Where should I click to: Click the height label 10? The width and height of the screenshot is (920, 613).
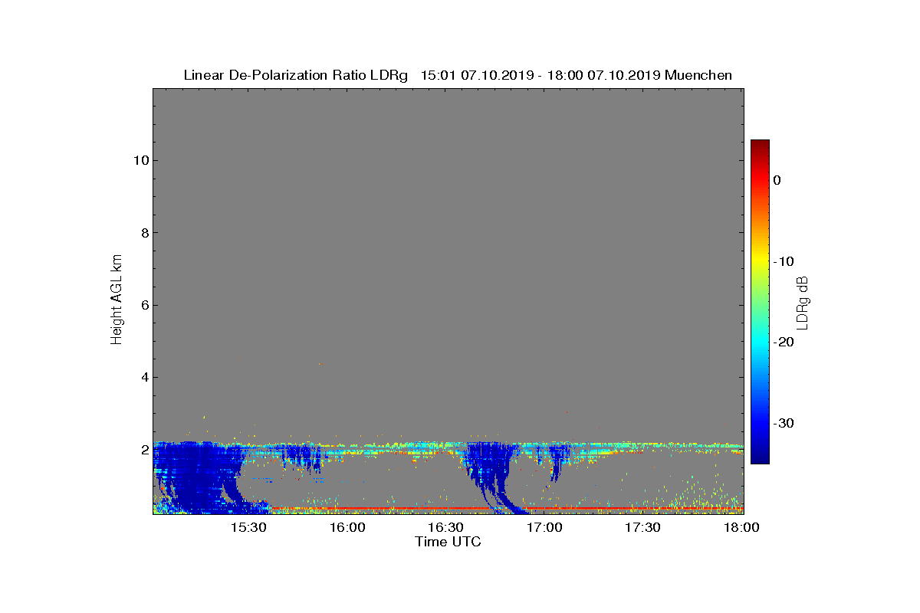[x=139, y=160]
